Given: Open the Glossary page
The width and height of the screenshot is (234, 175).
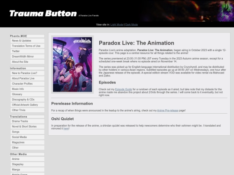Looking at the screenshot, I should [x=27, y=94].
